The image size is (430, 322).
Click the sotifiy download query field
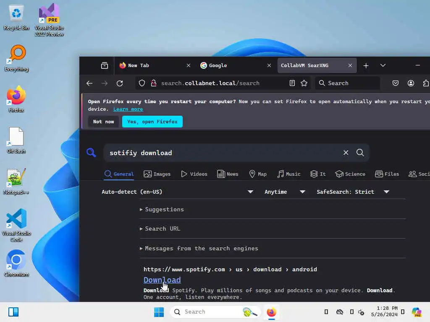pyautogui.click(x=223, y=153)
